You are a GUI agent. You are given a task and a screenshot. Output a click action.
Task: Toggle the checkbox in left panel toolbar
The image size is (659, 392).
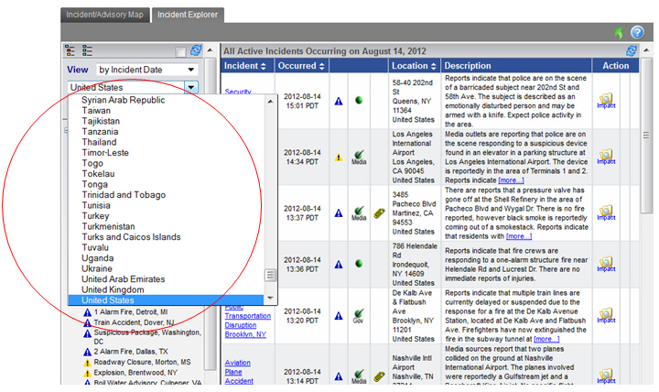(180, 51)
